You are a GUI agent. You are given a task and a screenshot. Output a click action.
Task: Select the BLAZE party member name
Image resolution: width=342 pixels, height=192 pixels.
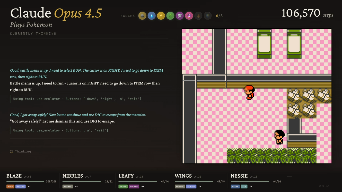14,176
